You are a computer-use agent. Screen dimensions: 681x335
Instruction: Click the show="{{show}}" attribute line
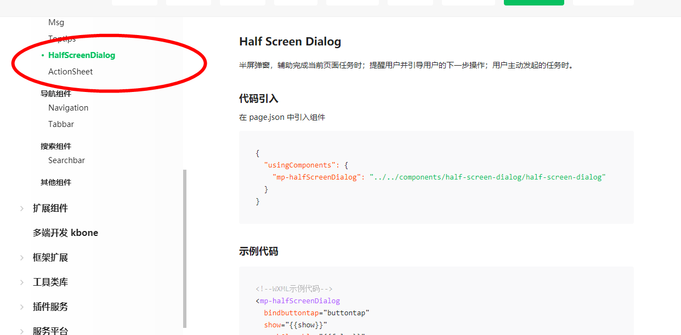pyautogui.click(x=295, y=325)
